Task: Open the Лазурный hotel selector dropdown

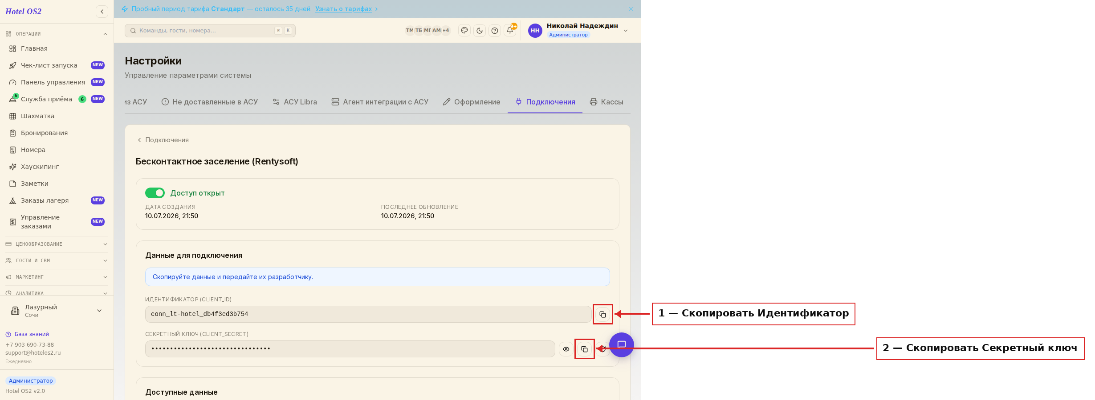Action: click(57, 311)
